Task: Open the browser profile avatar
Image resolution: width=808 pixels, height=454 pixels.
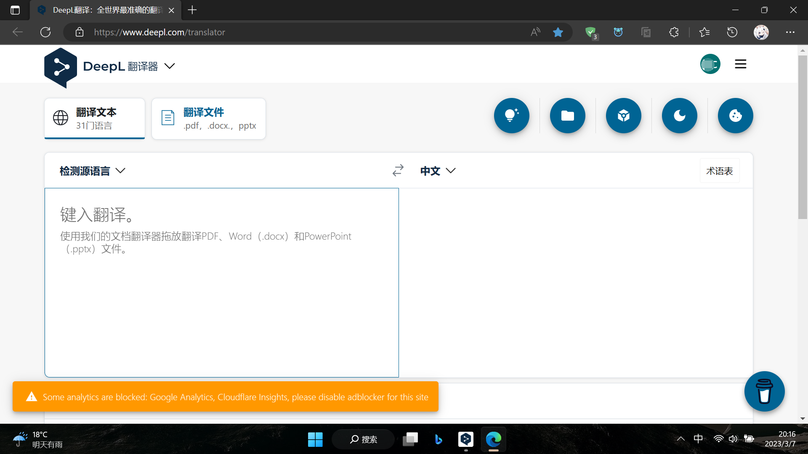Action: [x=761, y=32]
